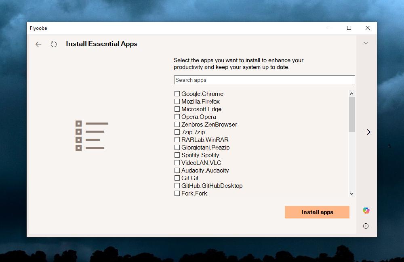Viewport: 404px width, 262px height.
Task: Close the Flyoobe window
Action: [x=368, y=28]
